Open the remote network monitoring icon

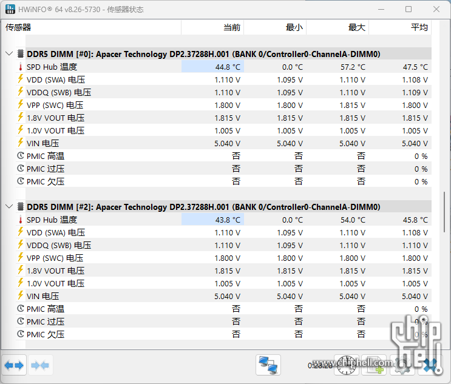pos(268,365)
